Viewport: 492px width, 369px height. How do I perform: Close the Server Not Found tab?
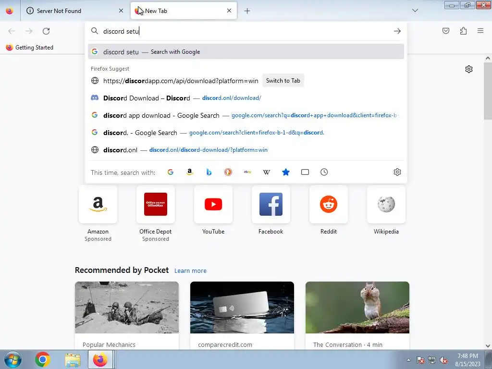click(121, 11)
